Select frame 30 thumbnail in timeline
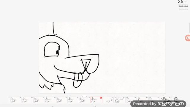Viewport: 190px width, 107px height. click(x=27, y=100)
